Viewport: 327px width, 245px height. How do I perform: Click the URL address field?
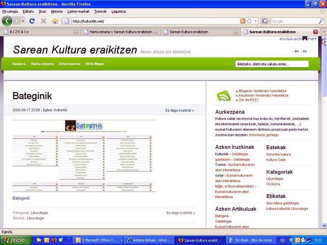coord(155,21)
